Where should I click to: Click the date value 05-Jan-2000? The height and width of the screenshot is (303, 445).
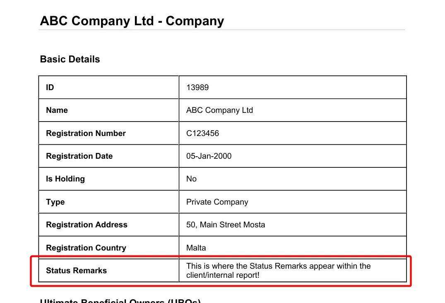pos(209,156)
